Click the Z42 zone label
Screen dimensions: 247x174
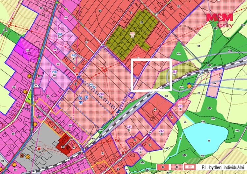click(161, 131)
